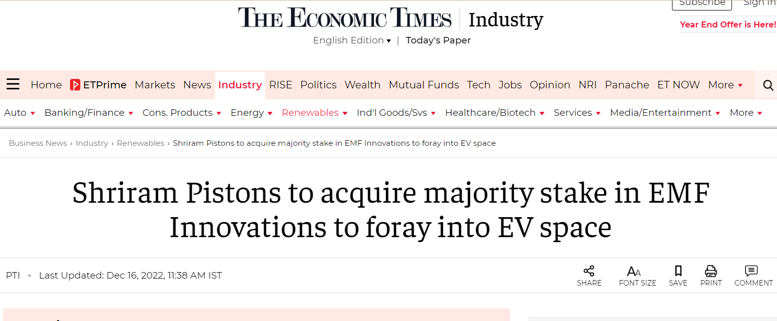Expand the English Edition dropdown
The width and height of the screenshot is (777, 321).
[x=352, y=40]
